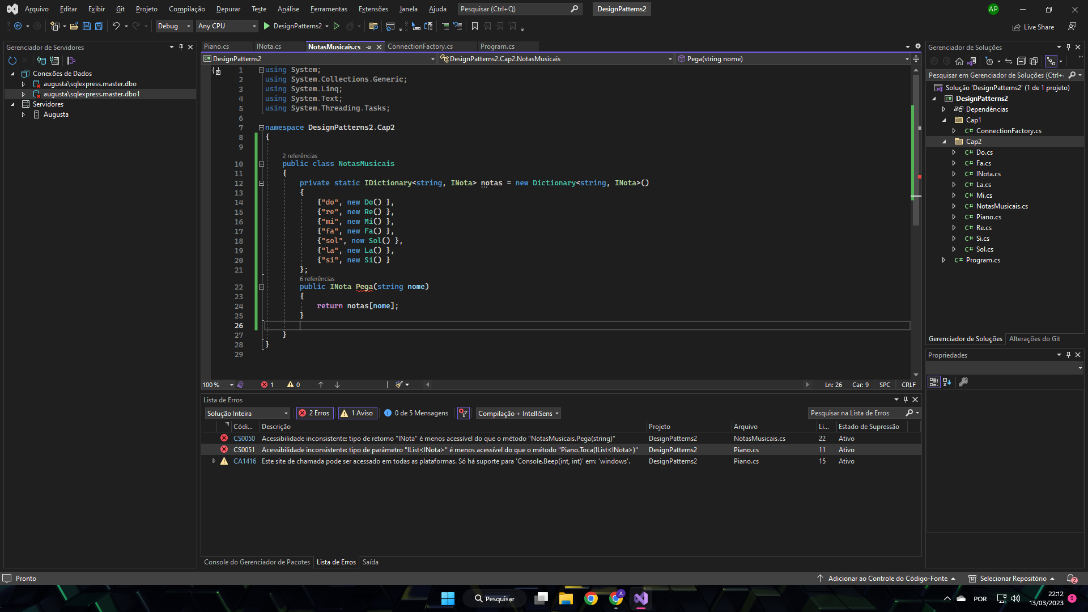Expand the Dependências node

944,109
